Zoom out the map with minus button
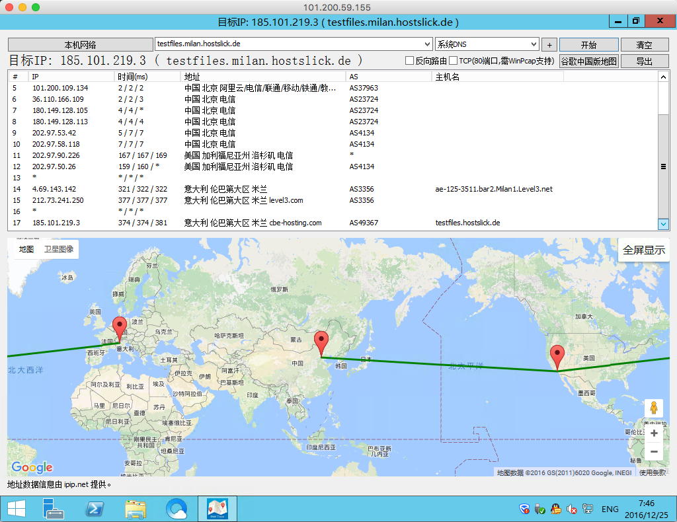Image resolution: width=677 pixels, height=522 pixels. coord(654,451)
